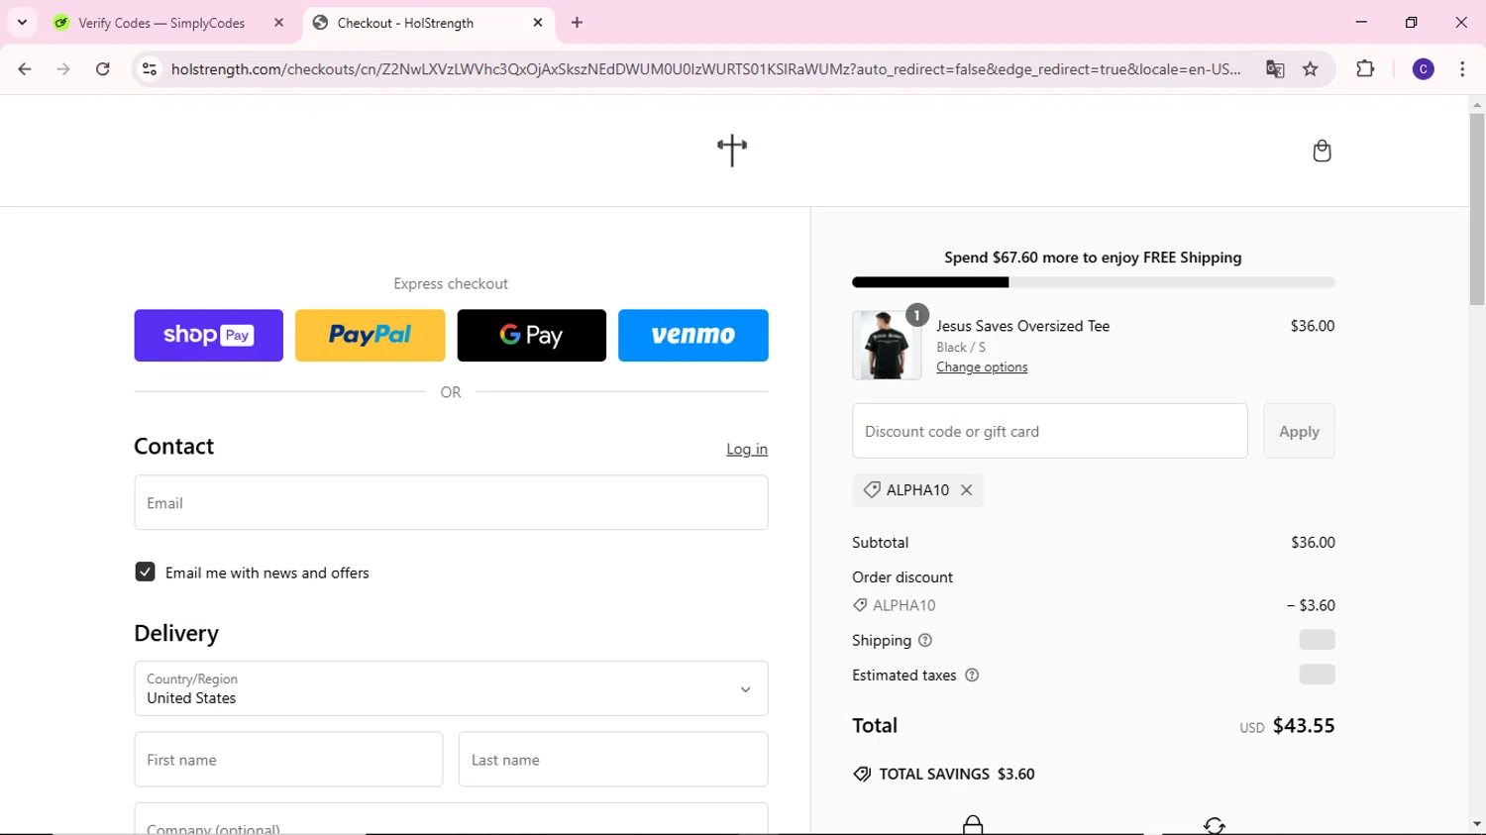Click the scrollbar up arrow

1477,104
